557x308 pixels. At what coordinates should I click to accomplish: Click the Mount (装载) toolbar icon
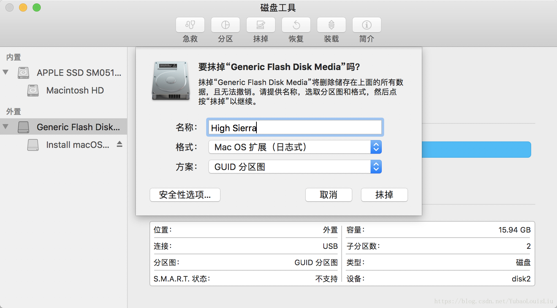[331, 25]
